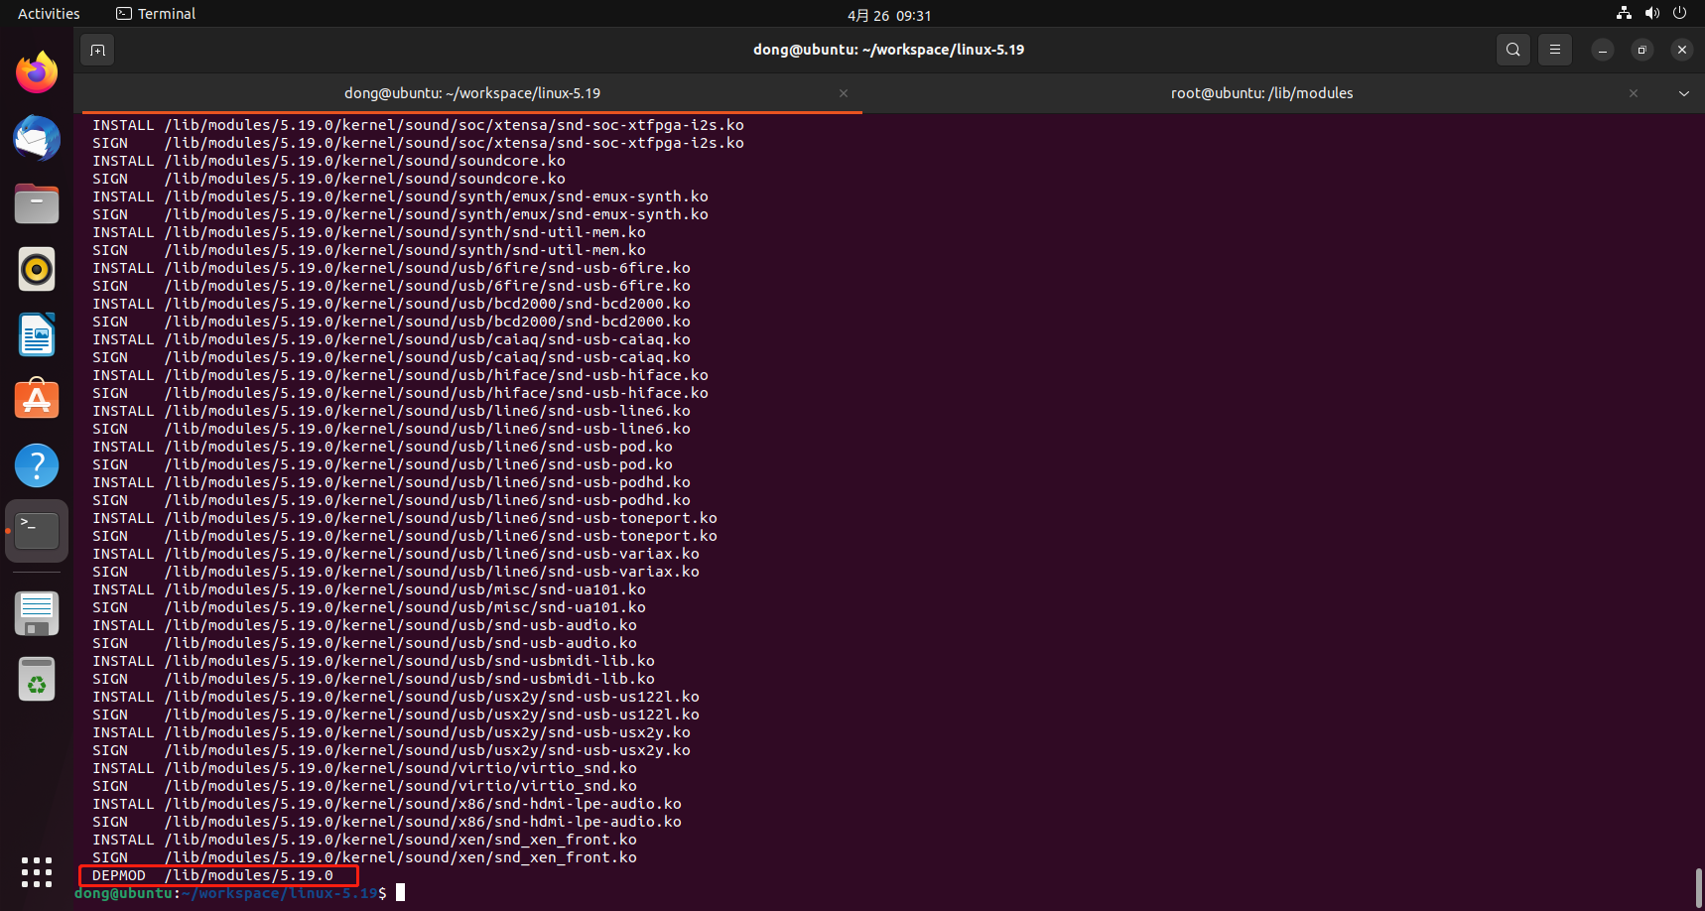This screenshot has height=911, width=1705.
Task: Open Firefox from the dock
Action: coord(37,72)
